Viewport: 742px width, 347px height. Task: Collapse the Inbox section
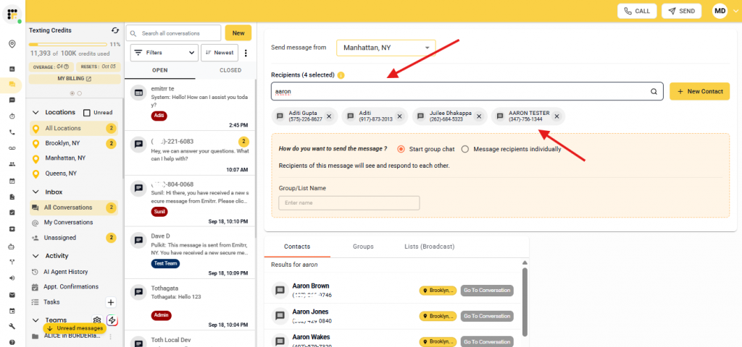(34, 192)
